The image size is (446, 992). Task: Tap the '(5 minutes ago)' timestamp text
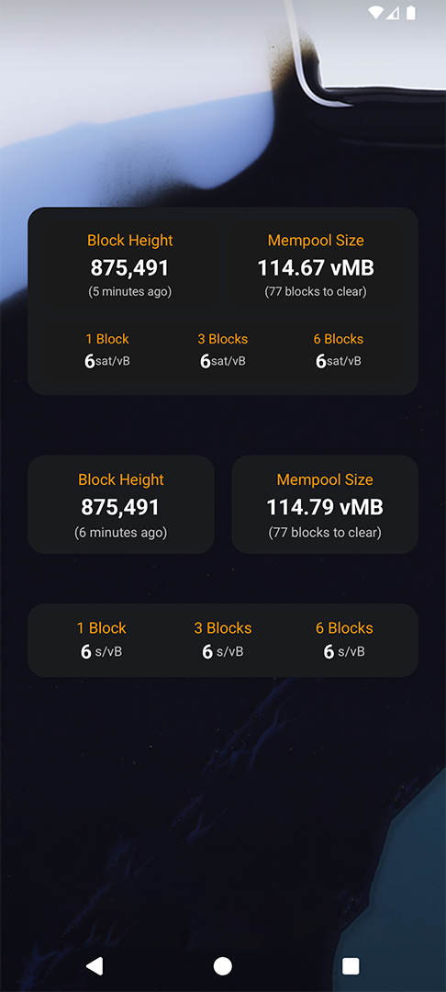coord(130,292)
